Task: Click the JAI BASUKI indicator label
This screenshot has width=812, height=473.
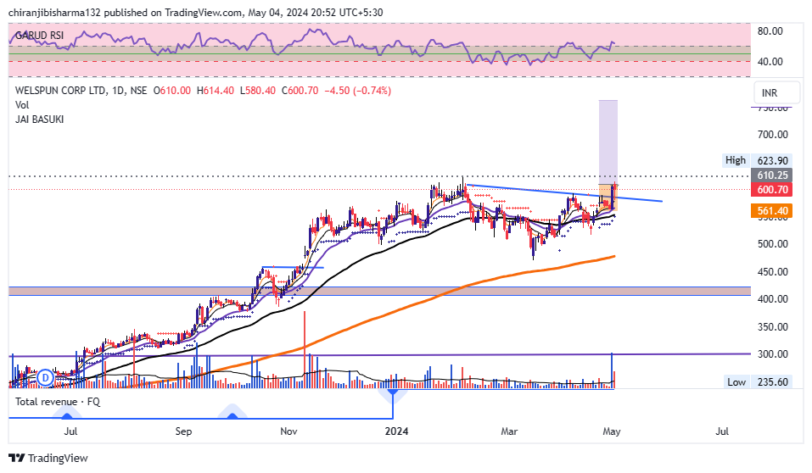Action: click(39, 120)
